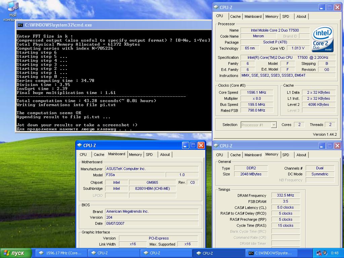Click the Level 2 cache value 4096 KBytes
The height and width of the screenshot is (258, 344).
point(318,104)
